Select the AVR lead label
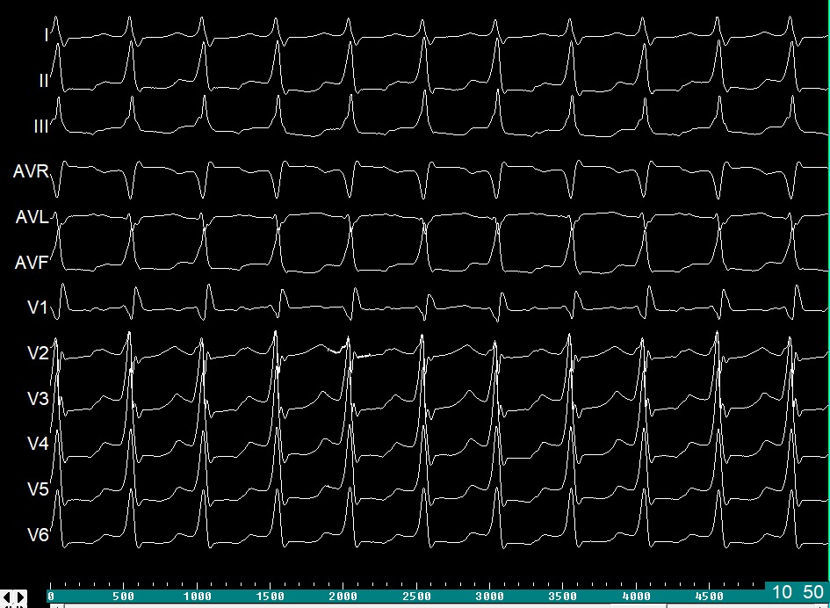This screenshot has height=608, width=830. pyautogui.click(x=32, y=171)
